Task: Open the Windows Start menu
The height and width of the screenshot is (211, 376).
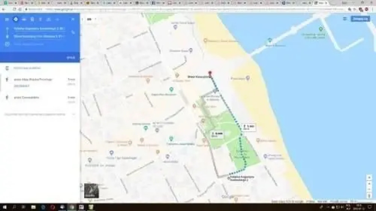Action: pyautogui.click(x=4, y=207)
